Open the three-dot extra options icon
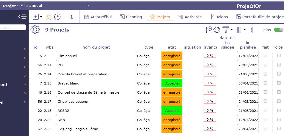The width and height of the screenshot is (284, 136). click(x=252, y=30)
